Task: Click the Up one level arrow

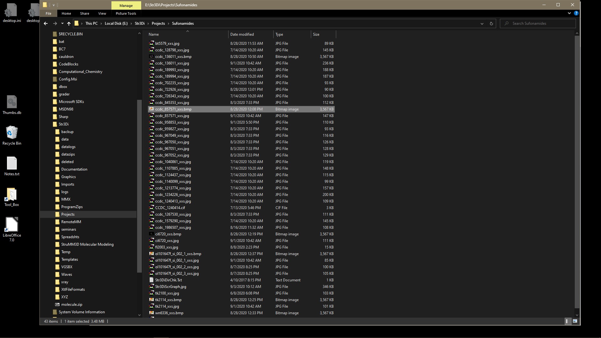Action: [69, 23]
